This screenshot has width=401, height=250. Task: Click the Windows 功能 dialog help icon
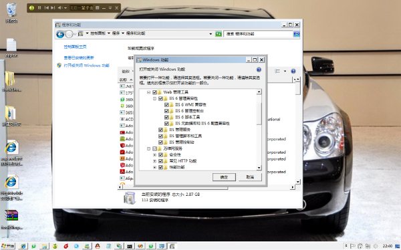[x=259, y=70]
